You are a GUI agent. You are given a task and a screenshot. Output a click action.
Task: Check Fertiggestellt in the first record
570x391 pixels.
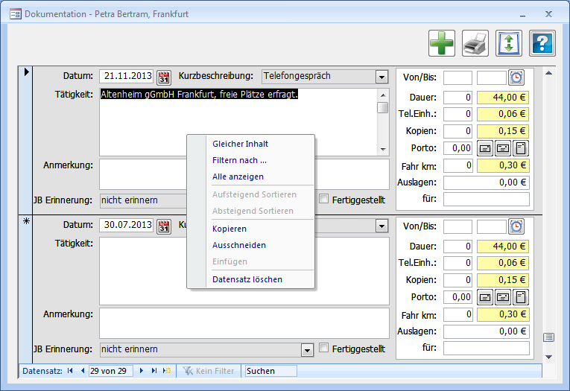pos(323,199)
